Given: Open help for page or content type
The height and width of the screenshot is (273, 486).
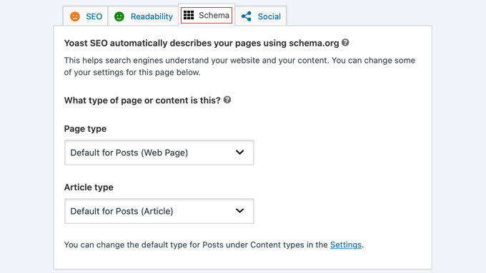Looking at the screenshot, I should [x=227, y=100].
